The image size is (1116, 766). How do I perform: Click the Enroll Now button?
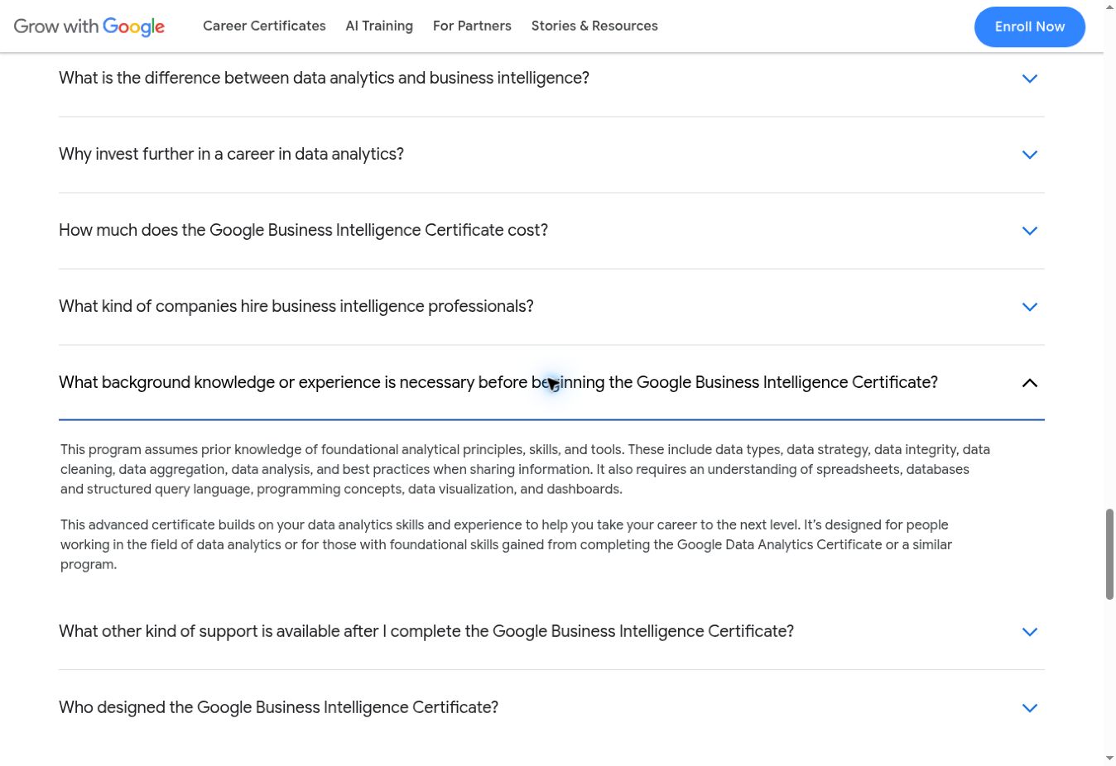[x=1030, y=26]
